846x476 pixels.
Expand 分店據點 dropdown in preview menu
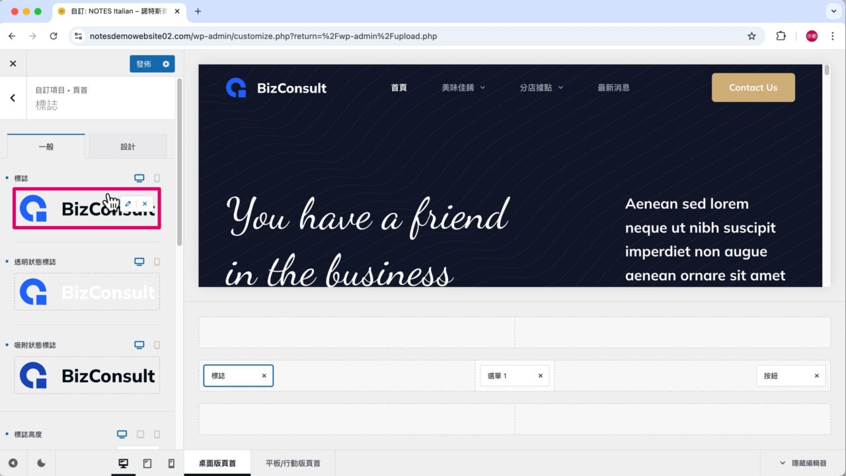point(541,87)
